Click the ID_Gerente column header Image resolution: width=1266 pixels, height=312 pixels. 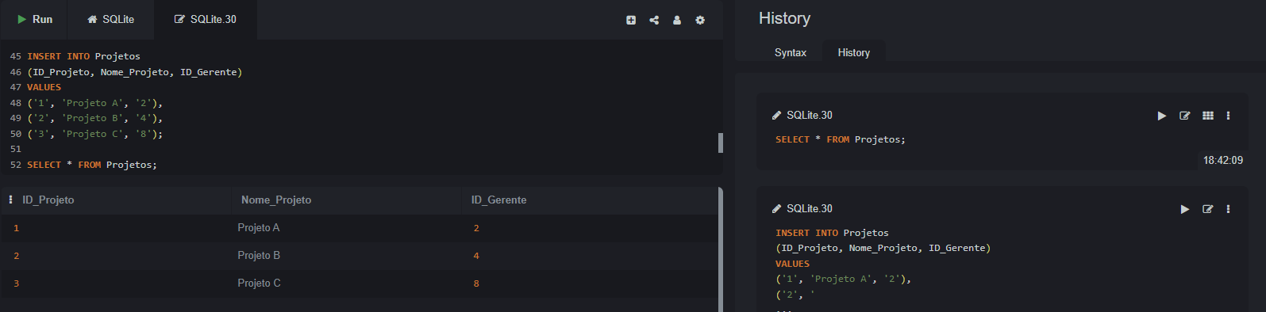(x=499, y=200)
